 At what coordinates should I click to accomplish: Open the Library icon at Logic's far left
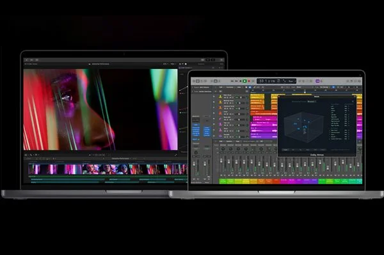click(x=194, y=81)
